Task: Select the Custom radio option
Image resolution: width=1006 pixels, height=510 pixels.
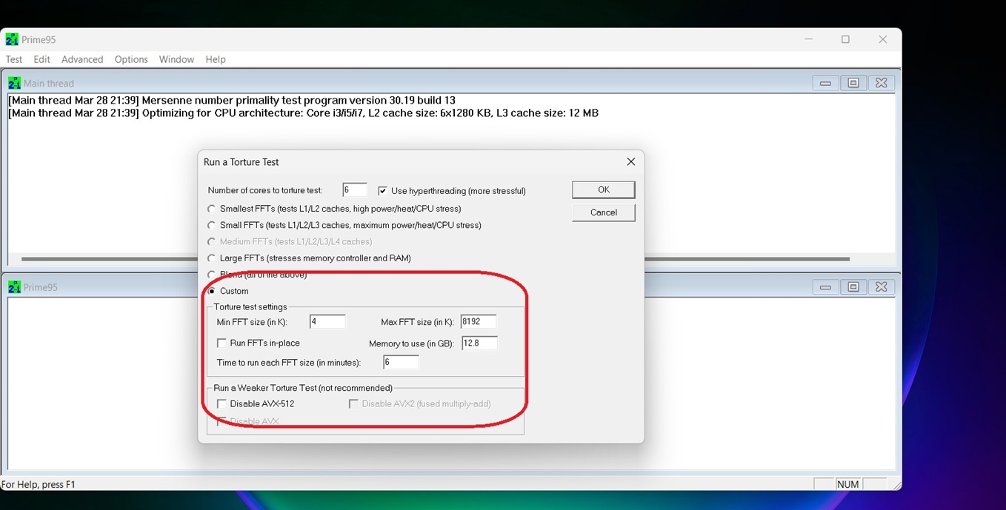Action: click(212, 291)
